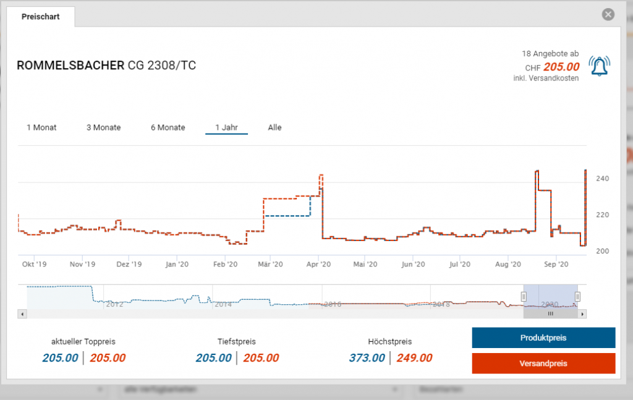Show the Alle time range

pos(274,127)
